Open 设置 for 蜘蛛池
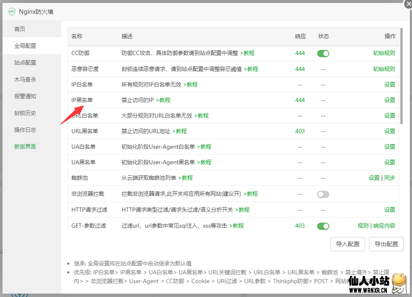412x297 pixels. (374, 178)
